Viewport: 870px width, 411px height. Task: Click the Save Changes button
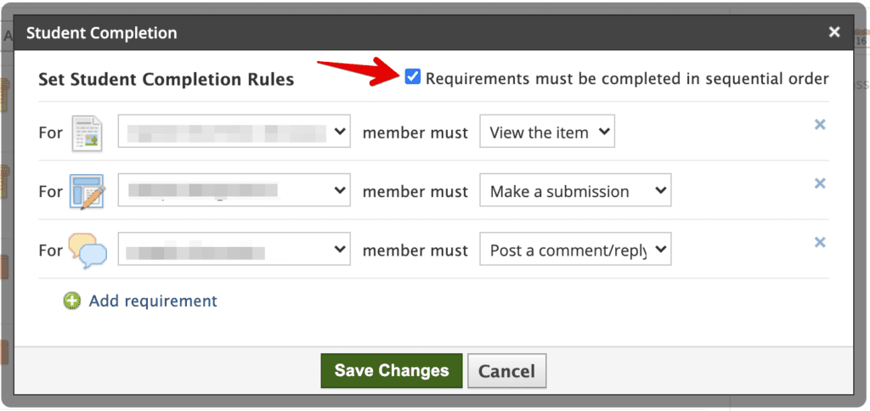(391, 370)
